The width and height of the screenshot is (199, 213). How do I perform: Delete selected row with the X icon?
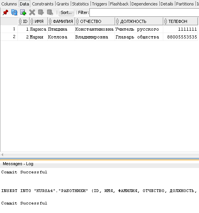coord(32,12)
